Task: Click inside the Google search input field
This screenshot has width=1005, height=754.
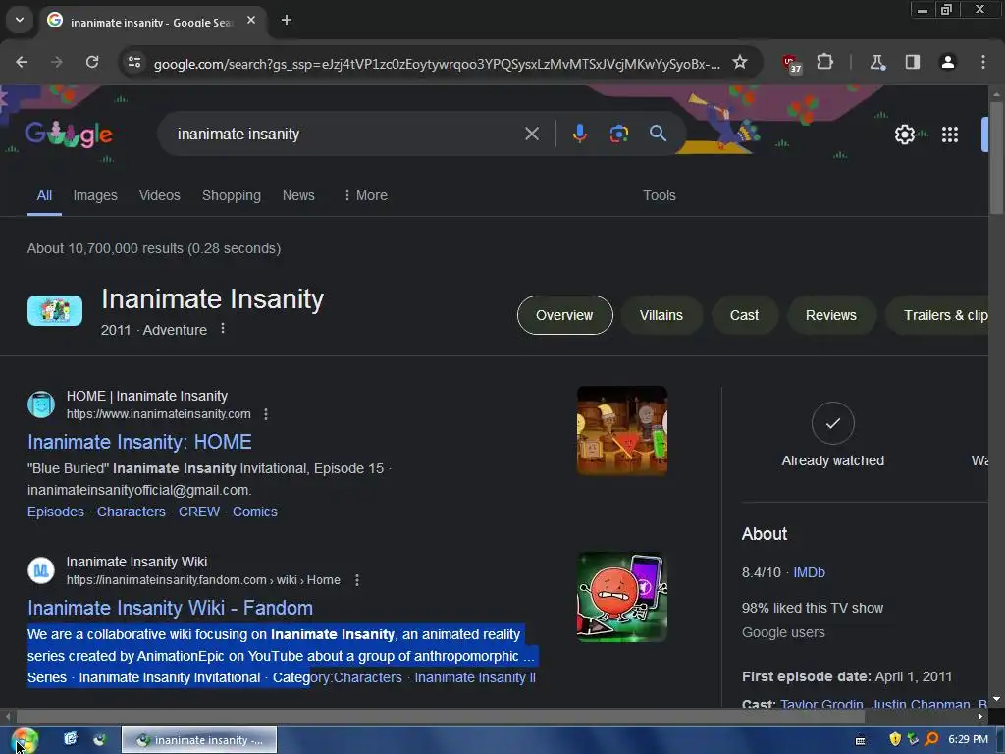Action: (346, 134)
